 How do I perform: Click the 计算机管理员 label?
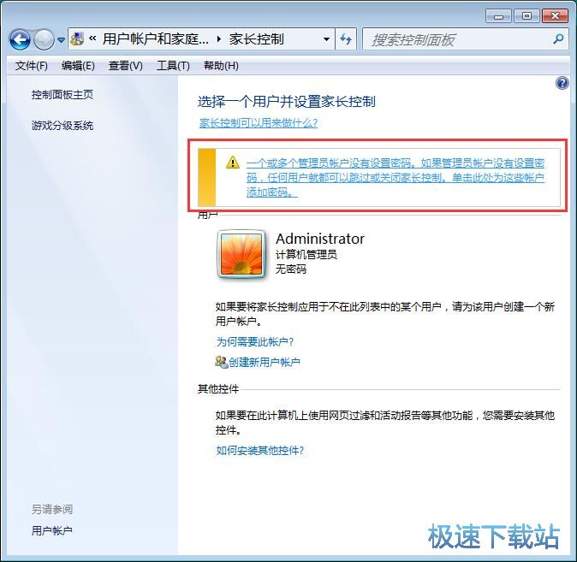coord(306,254)
